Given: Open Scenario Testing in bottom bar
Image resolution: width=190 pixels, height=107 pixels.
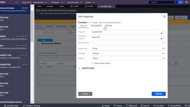Looking at the screenshot, I should click(x=31, y=106).
